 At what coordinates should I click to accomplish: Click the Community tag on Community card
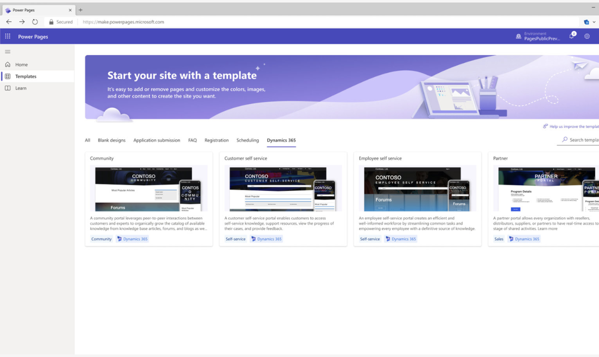click(x=101, y=239)
